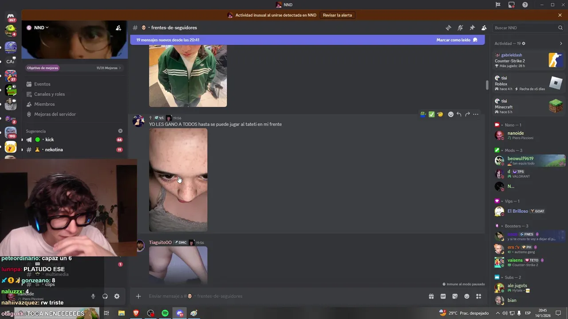Image resolution: width=568 pixels, height=319 pixels.
Task: Open the kick channel
Action: click(x=74, y=140)
